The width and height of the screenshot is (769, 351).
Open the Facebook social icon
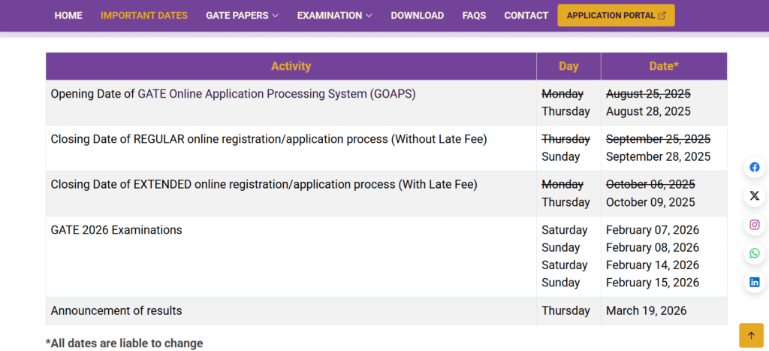pos(754,168)
